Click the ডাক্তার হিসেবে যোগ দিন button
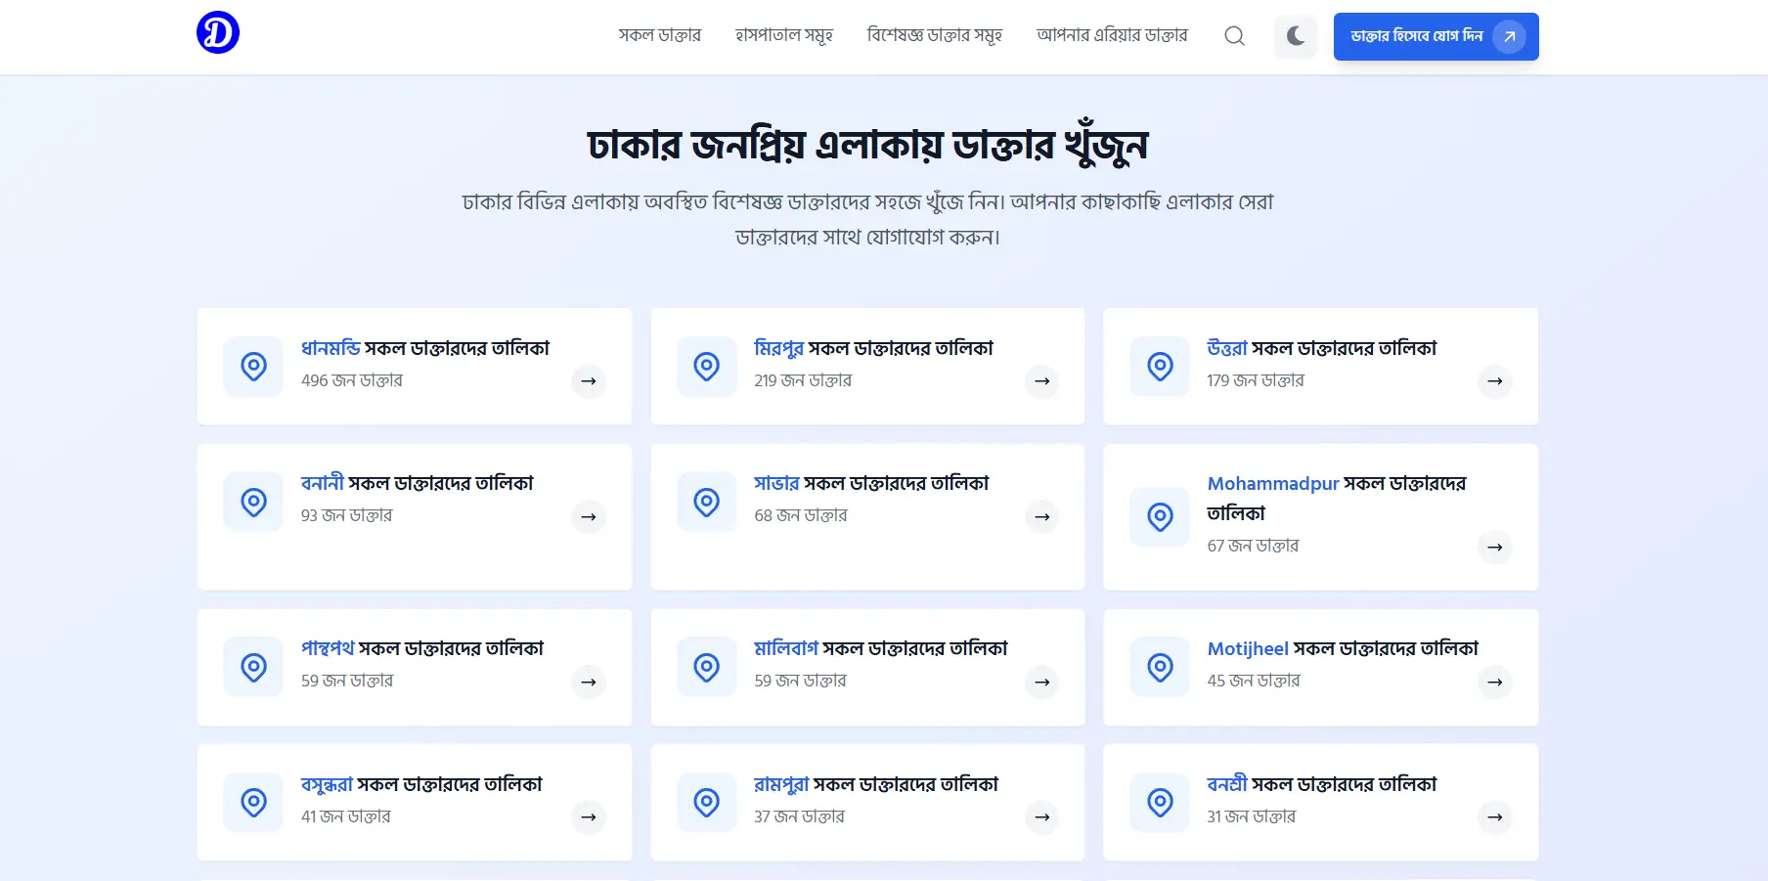Screen dimensions: 1768x881 click(x=1435, y=36)
